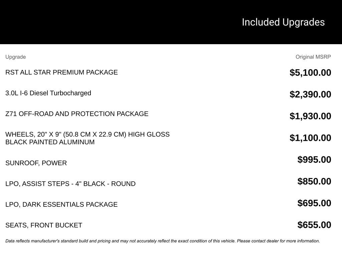Click the $995.00 price
The height and width of the screenshot is (257, 342).
pos(314,160)
